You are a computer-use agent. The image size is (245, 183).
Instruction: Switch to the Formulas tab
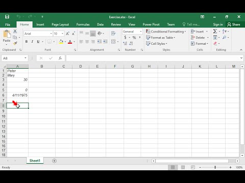tap(83, 24)
